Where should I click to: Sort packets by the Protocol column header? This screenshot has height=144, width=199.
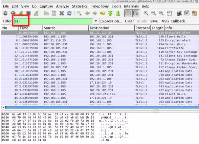(143, 28)
